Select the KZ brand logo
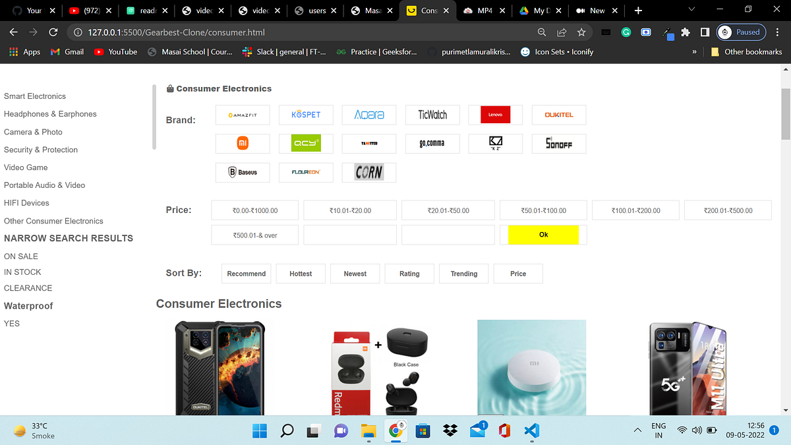The image size is (791, 445). click(x=496, y=144)
